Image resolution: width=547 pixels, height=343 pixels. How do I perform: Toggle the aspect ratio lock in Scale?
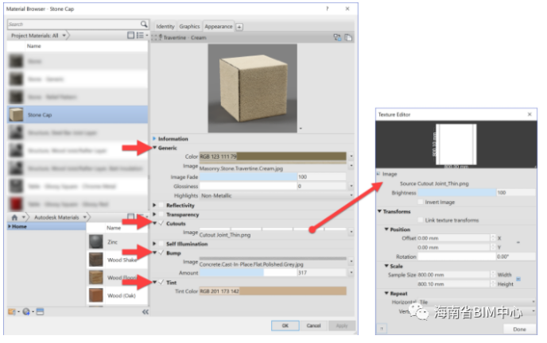click(x=518, y=279)
